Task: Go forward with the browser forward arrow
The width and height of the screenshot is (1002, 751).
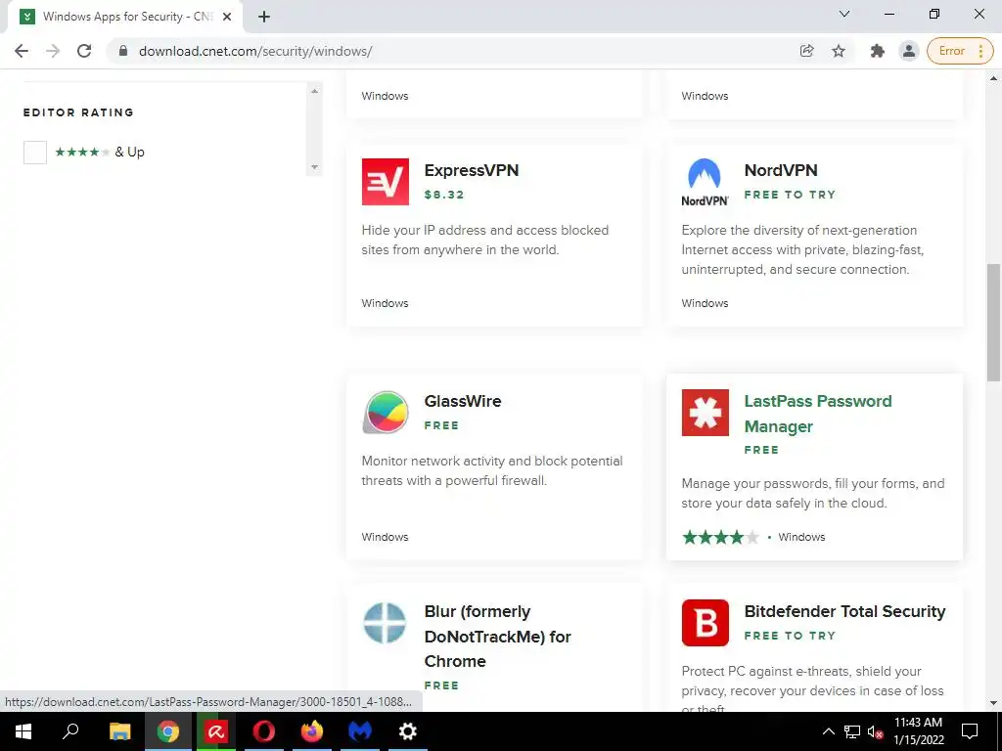Action: click(53, 51)
